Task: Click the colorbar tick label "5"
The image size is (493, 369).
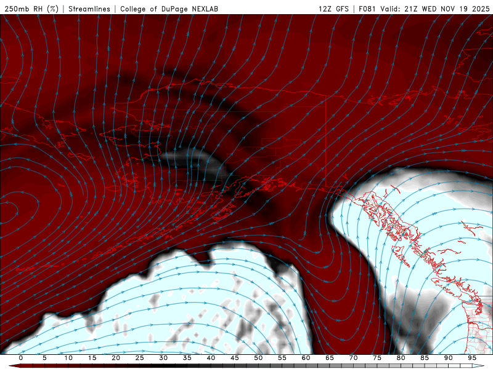Action: [44, 358]
